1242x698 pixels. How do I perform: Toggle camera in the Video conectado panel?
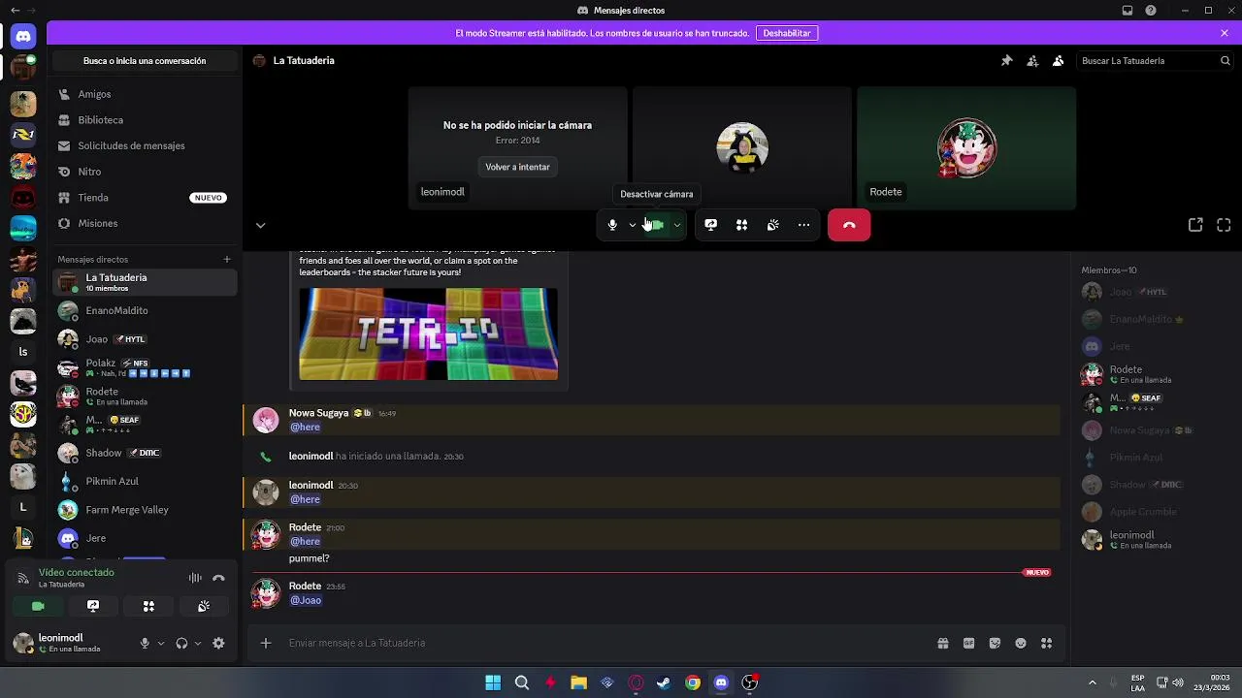coord(38,606)
